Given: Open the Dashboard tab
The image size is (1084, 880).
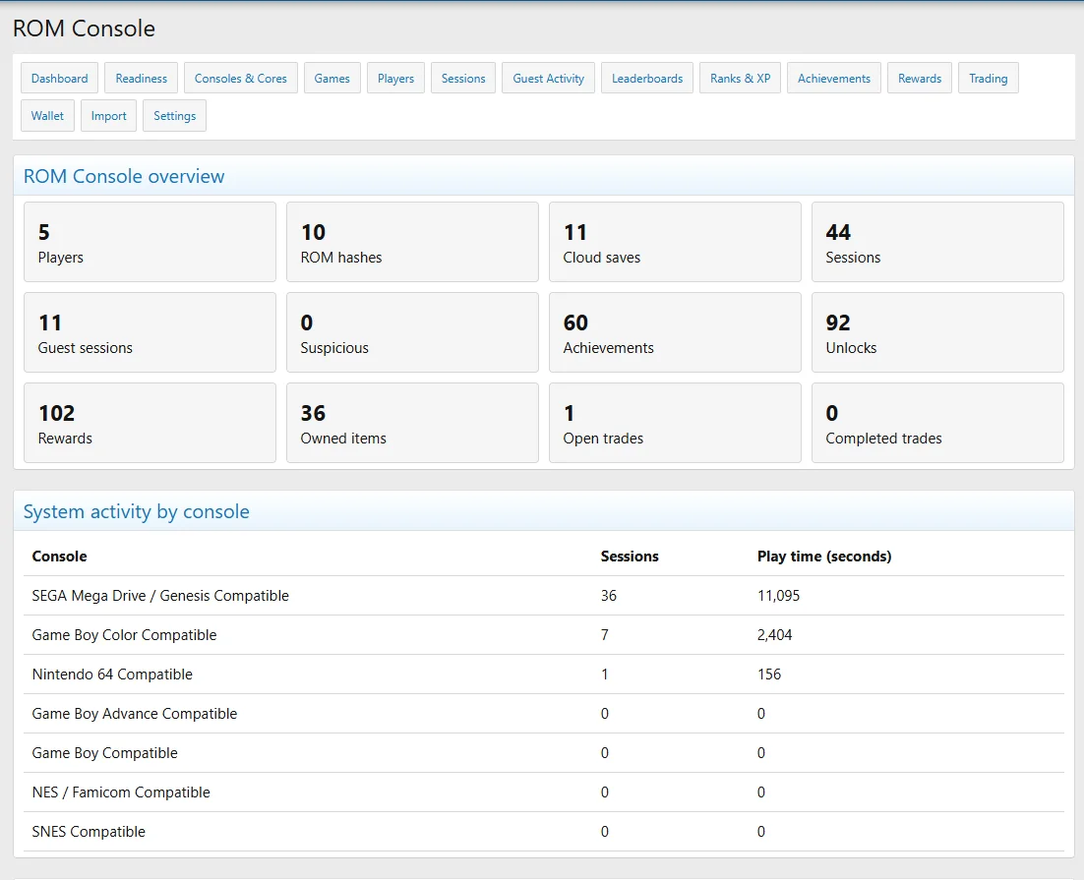Looking at the screenshot, I should [59, 78].
